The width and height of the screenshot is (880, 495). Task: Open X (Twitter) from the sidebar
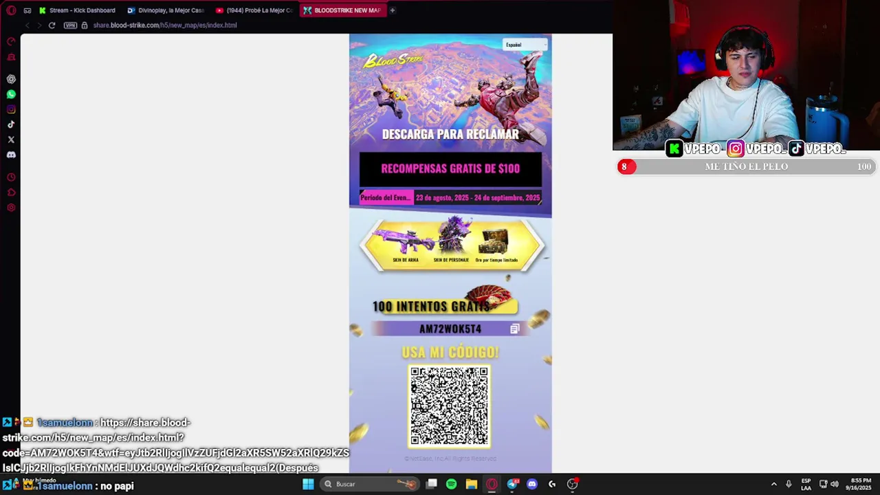coord(11,140)
